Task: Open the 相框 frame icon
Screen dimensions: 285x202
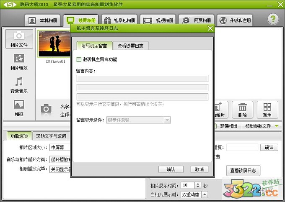Action: tap(19, 108)
